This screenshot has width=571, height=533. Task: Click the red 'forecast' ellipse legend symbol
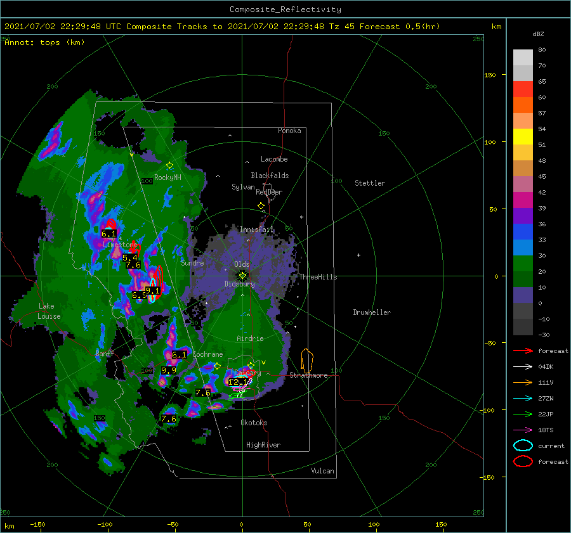(523, 461)
